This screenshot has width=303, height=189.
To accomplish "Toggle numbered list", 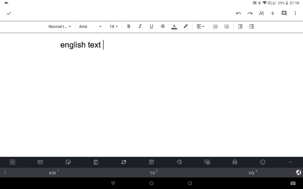I will coord(227,27).
